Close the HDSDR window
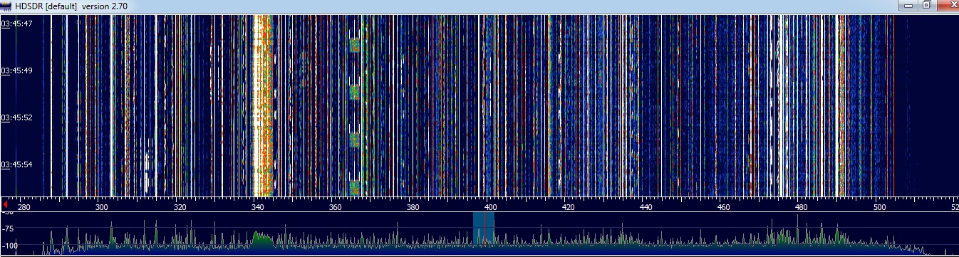The image size is (959, 257). click(948, 5)
